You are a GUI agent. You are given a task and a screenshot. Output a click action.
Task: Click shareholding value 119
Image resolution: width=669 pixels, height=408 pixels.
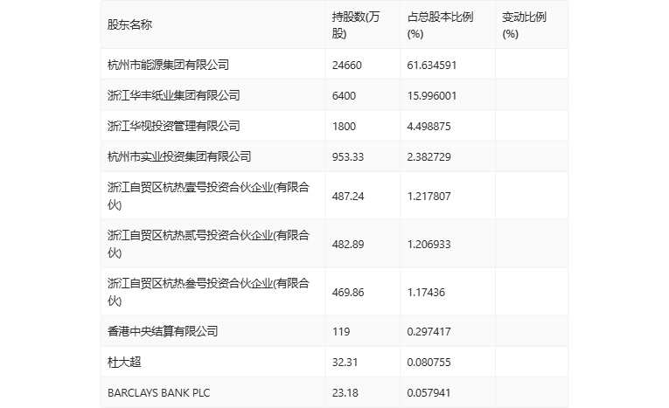(341, 332)
